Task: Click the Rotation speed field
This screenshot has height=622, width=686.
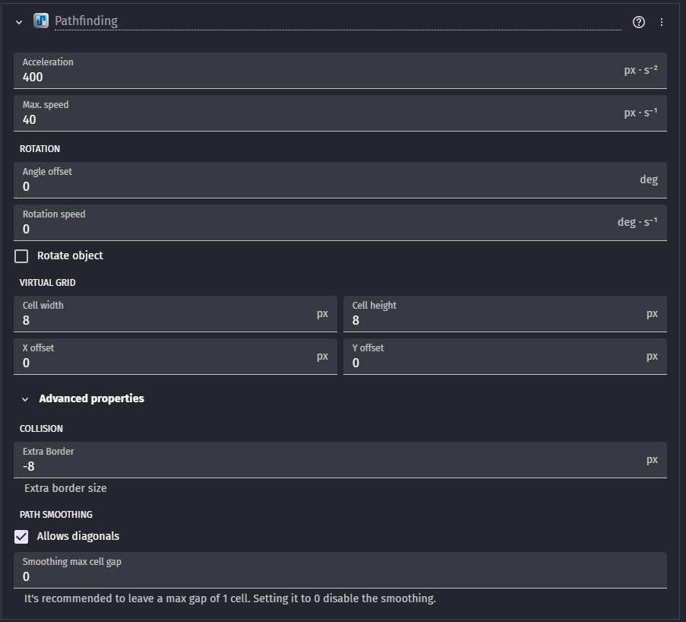Action: point(319,229)
